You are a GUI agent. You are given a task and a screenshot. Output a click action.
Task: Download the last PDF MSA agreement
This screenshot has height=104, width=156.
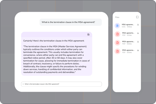pos(138,50)
